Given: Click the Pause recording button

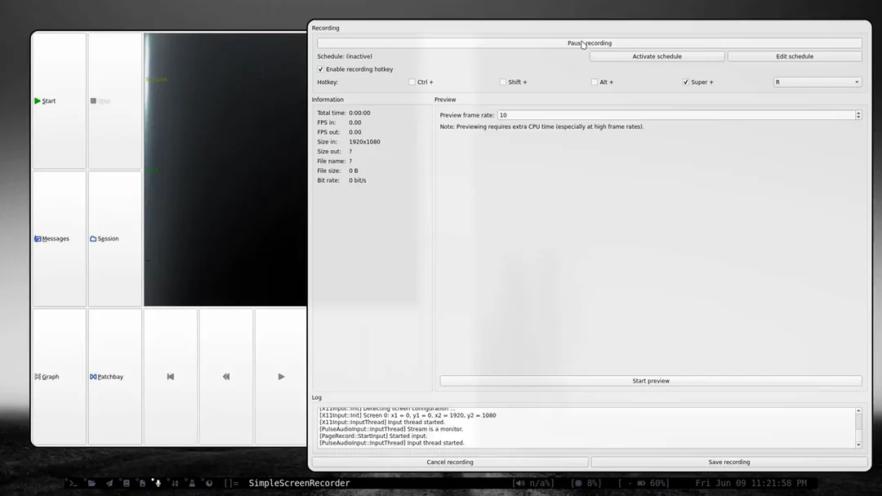Looking at the screenshot, I should click(590, 42).
